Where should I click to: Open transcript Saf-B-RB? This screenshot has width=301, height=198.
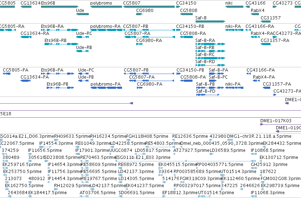point(210,51)
